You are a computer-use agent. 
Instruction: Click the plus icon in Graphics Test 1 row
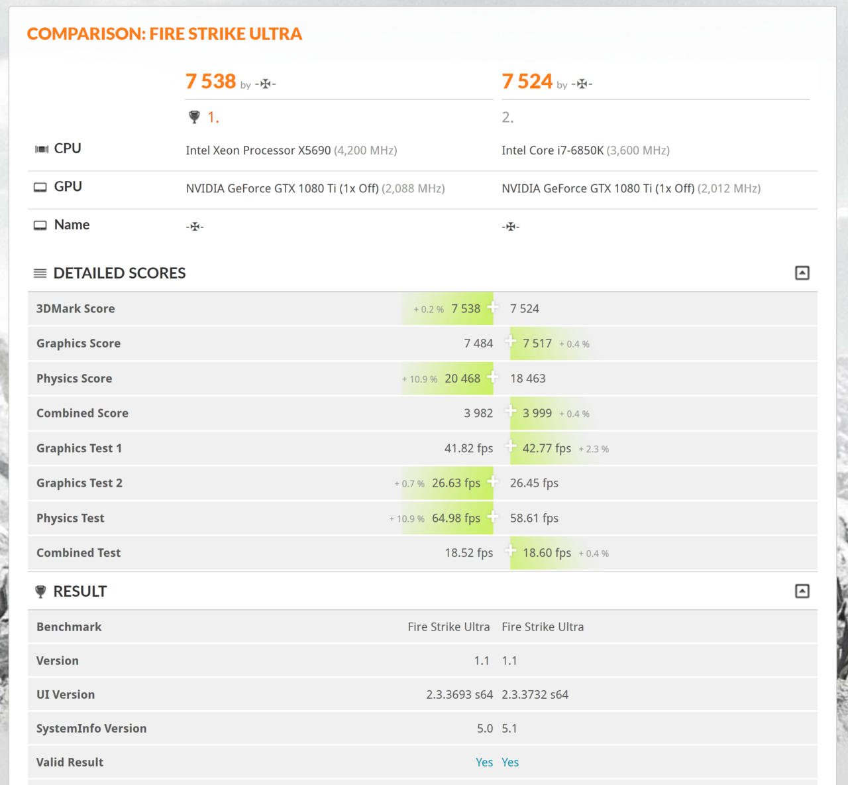511,446
